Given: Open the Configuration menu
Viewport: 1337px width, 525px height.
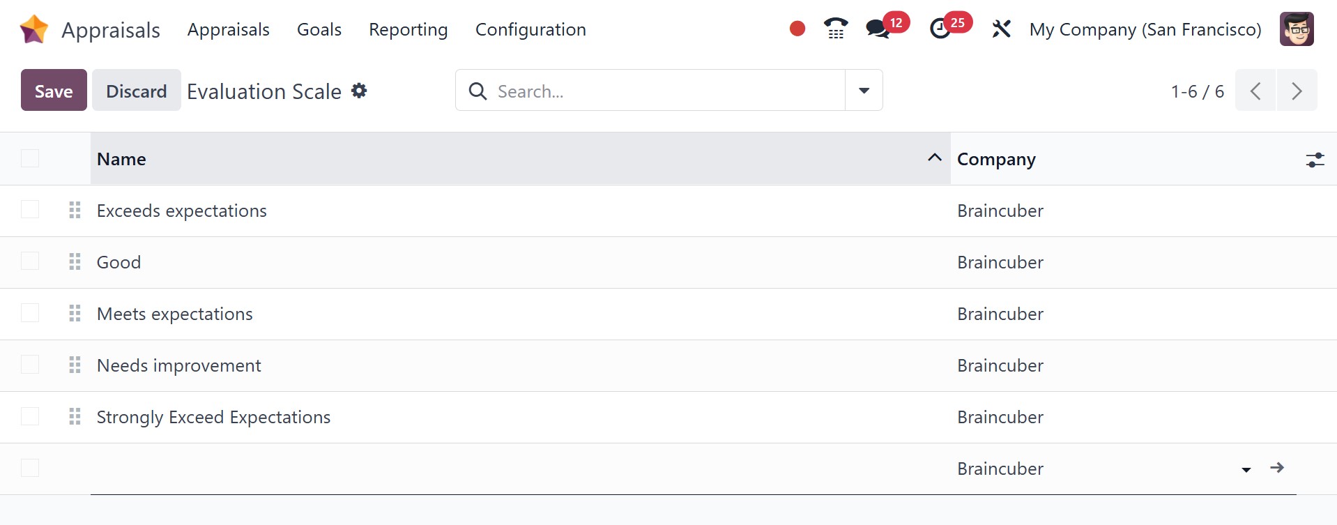Looking at the screenshot, I should pyautogui.click(x=530, y=29).
